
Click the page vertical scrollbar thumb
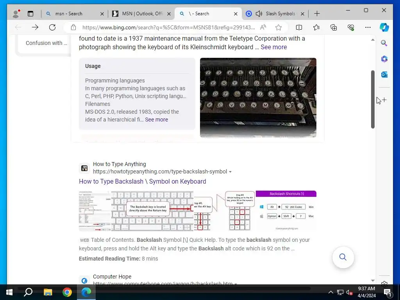click(373, 99)
